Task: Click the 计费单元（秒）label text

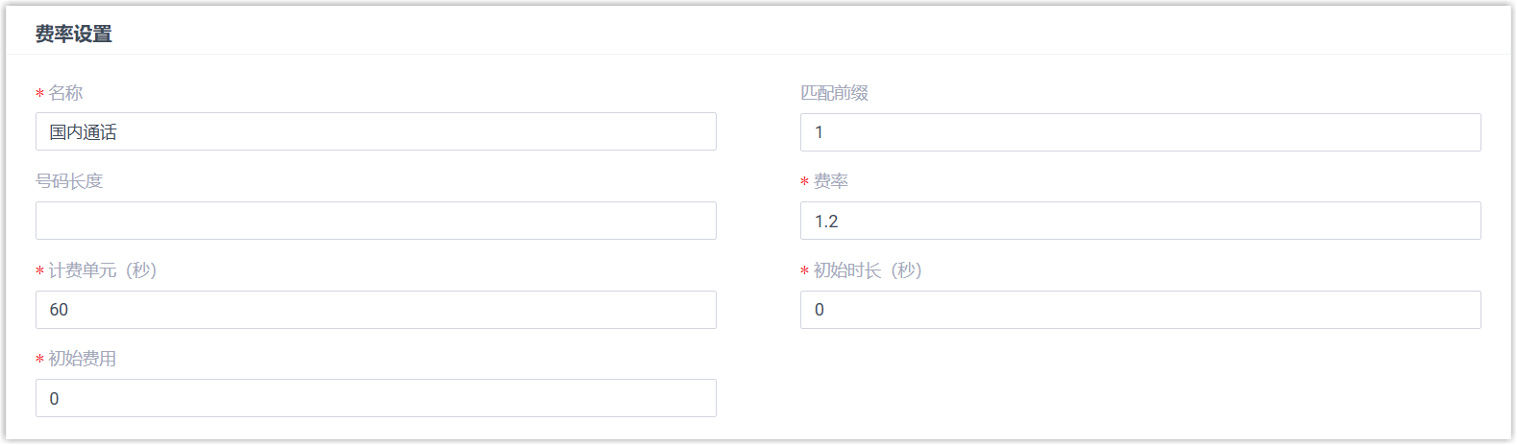Action: 103,270
